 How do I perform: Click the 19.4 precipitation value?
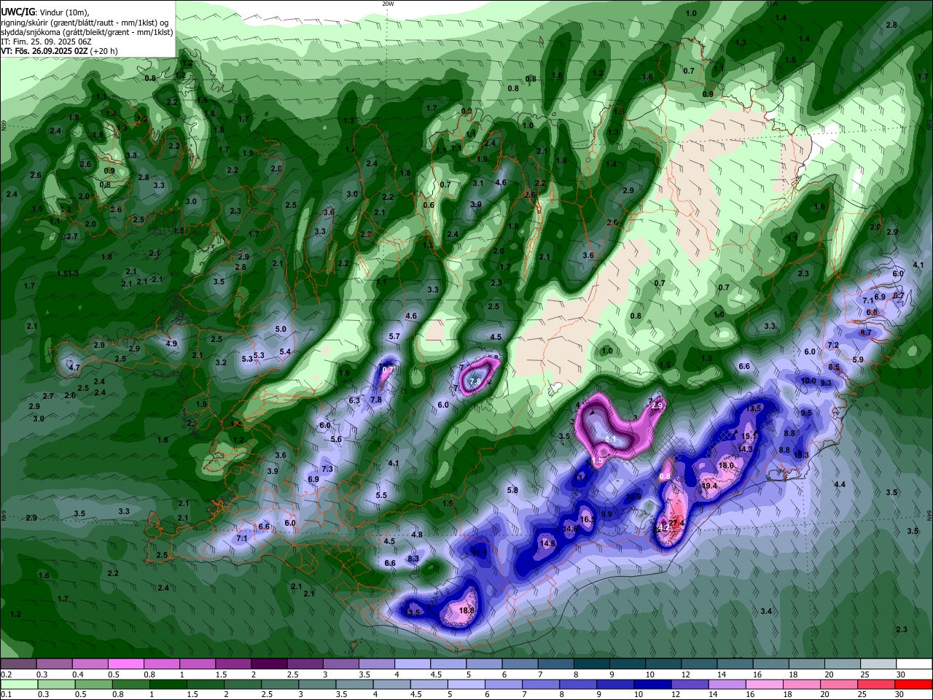(709, 486)
